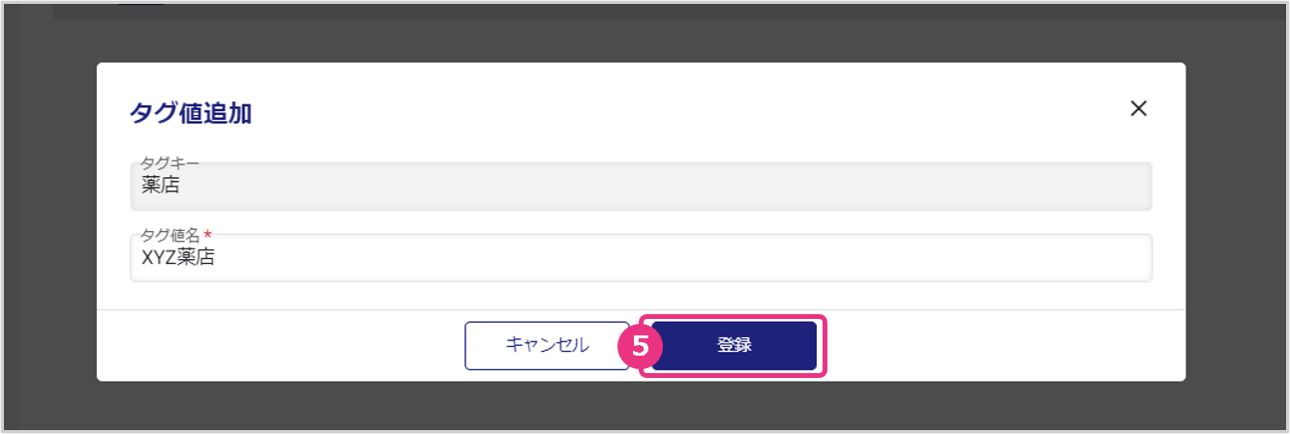Click the タグキー field label

169,163
